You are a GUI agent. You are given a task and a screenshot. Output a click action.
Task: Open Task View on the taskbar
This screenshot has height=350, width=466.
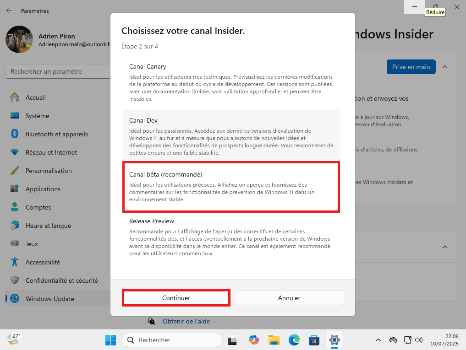tap(233, 340)
